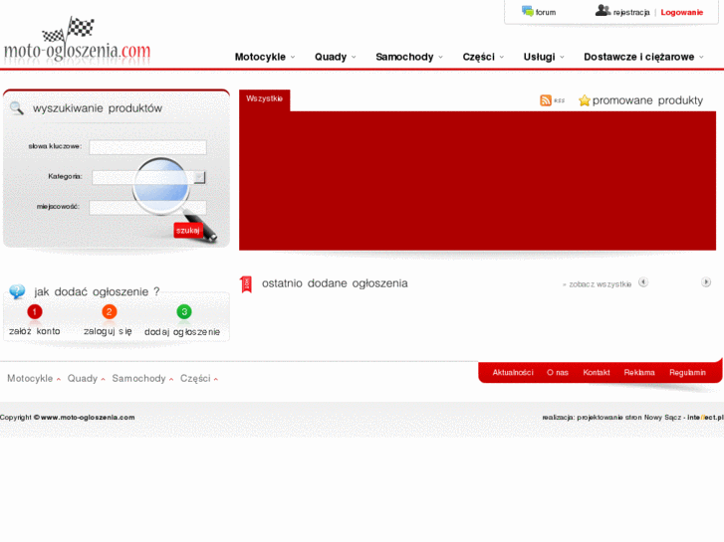Click the orange RSS feed icon
724x542 pixels.
546,100
